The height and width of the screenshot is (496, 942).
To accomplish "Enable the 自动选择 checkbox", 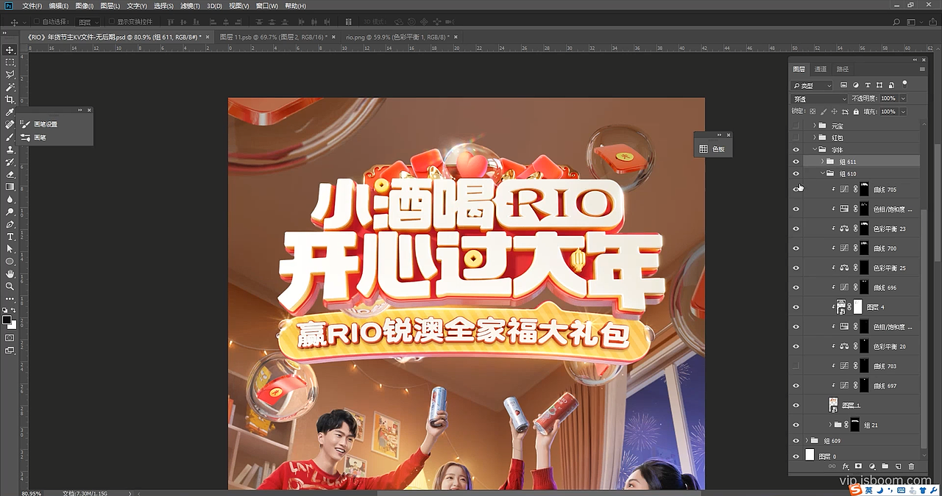I will 38,23.
